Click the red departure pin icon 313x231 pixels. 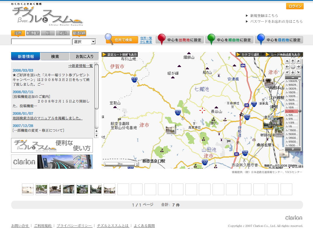[161, 39]
